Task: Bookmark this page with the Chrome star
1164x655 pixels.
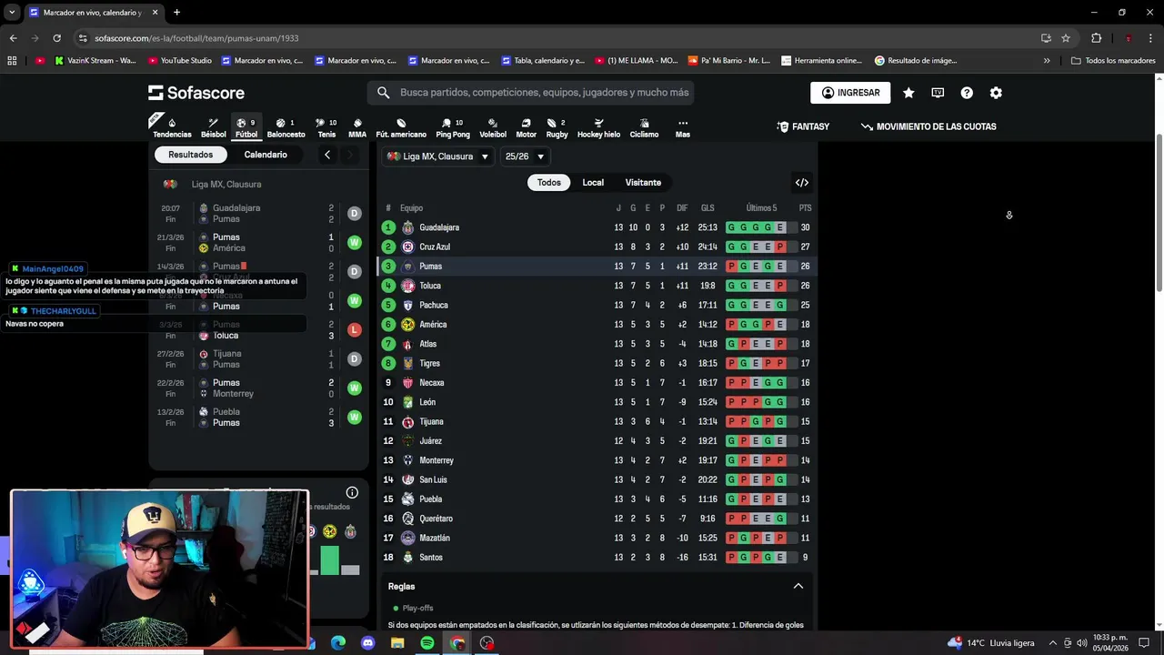Action: pyautogui.click(x=1066, y=38)
